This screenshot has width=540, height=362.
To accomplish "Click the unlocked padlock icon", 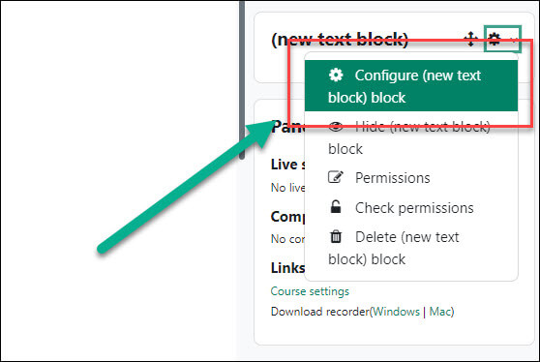I will [336, 207].
